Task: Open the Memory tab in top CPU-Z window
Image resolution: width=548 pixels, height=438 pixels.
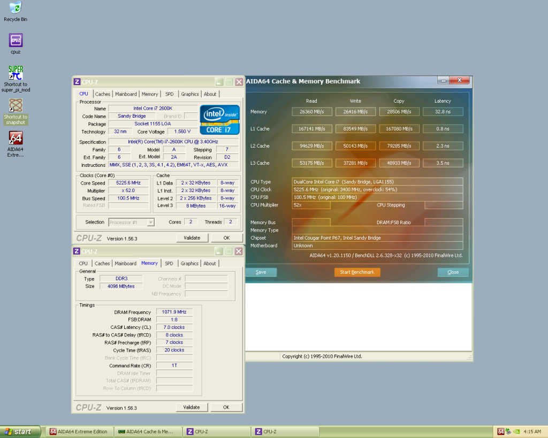Action: pyautogui.click(x=150, y=94)
